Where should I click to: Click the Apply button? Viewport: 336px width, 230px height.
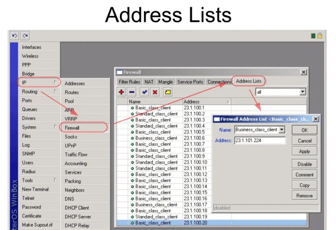(304, 151)
